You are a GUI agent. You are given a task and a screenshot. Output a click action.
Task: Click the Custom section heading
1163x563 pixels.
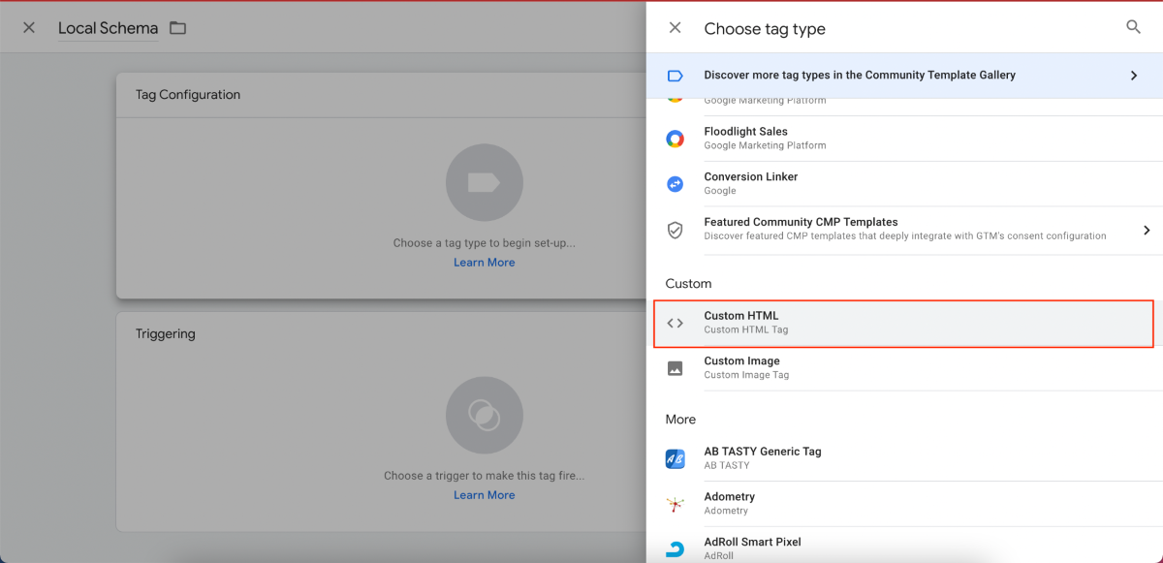pos(689,284)
